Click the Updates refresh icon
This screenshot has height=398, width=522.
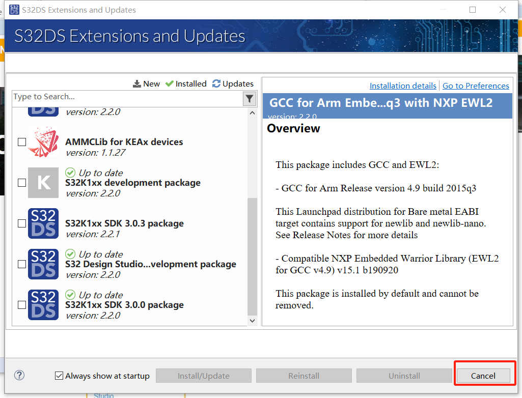pyautogui.click(x=216, y=83)
